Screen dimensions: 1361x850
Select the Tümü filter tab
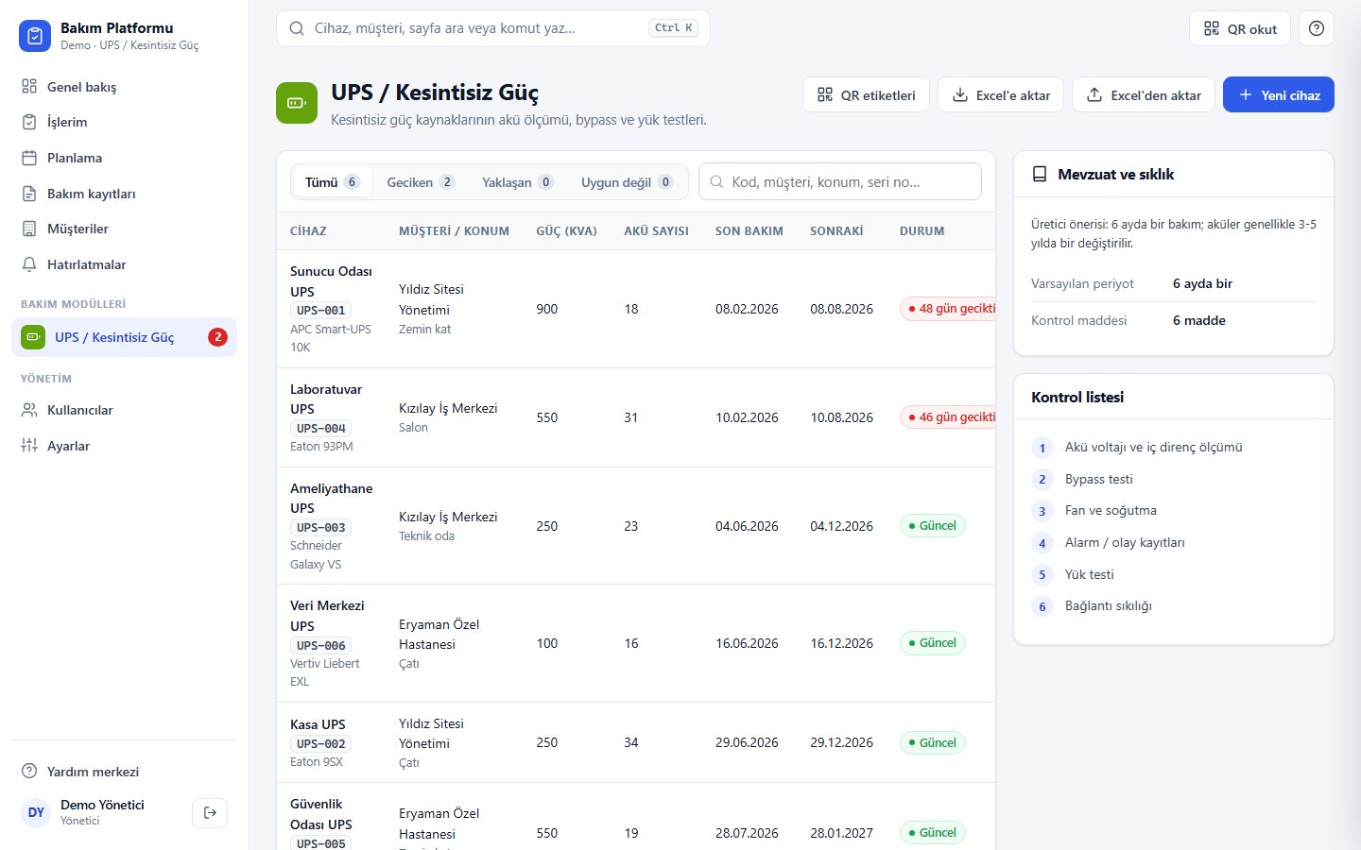[333, 182]
